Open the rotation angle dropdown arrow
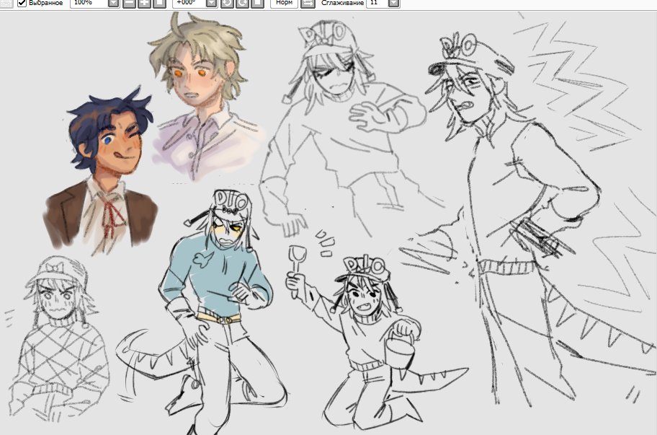657x435 pixels. pyautogui.click(x=212, y=4)
